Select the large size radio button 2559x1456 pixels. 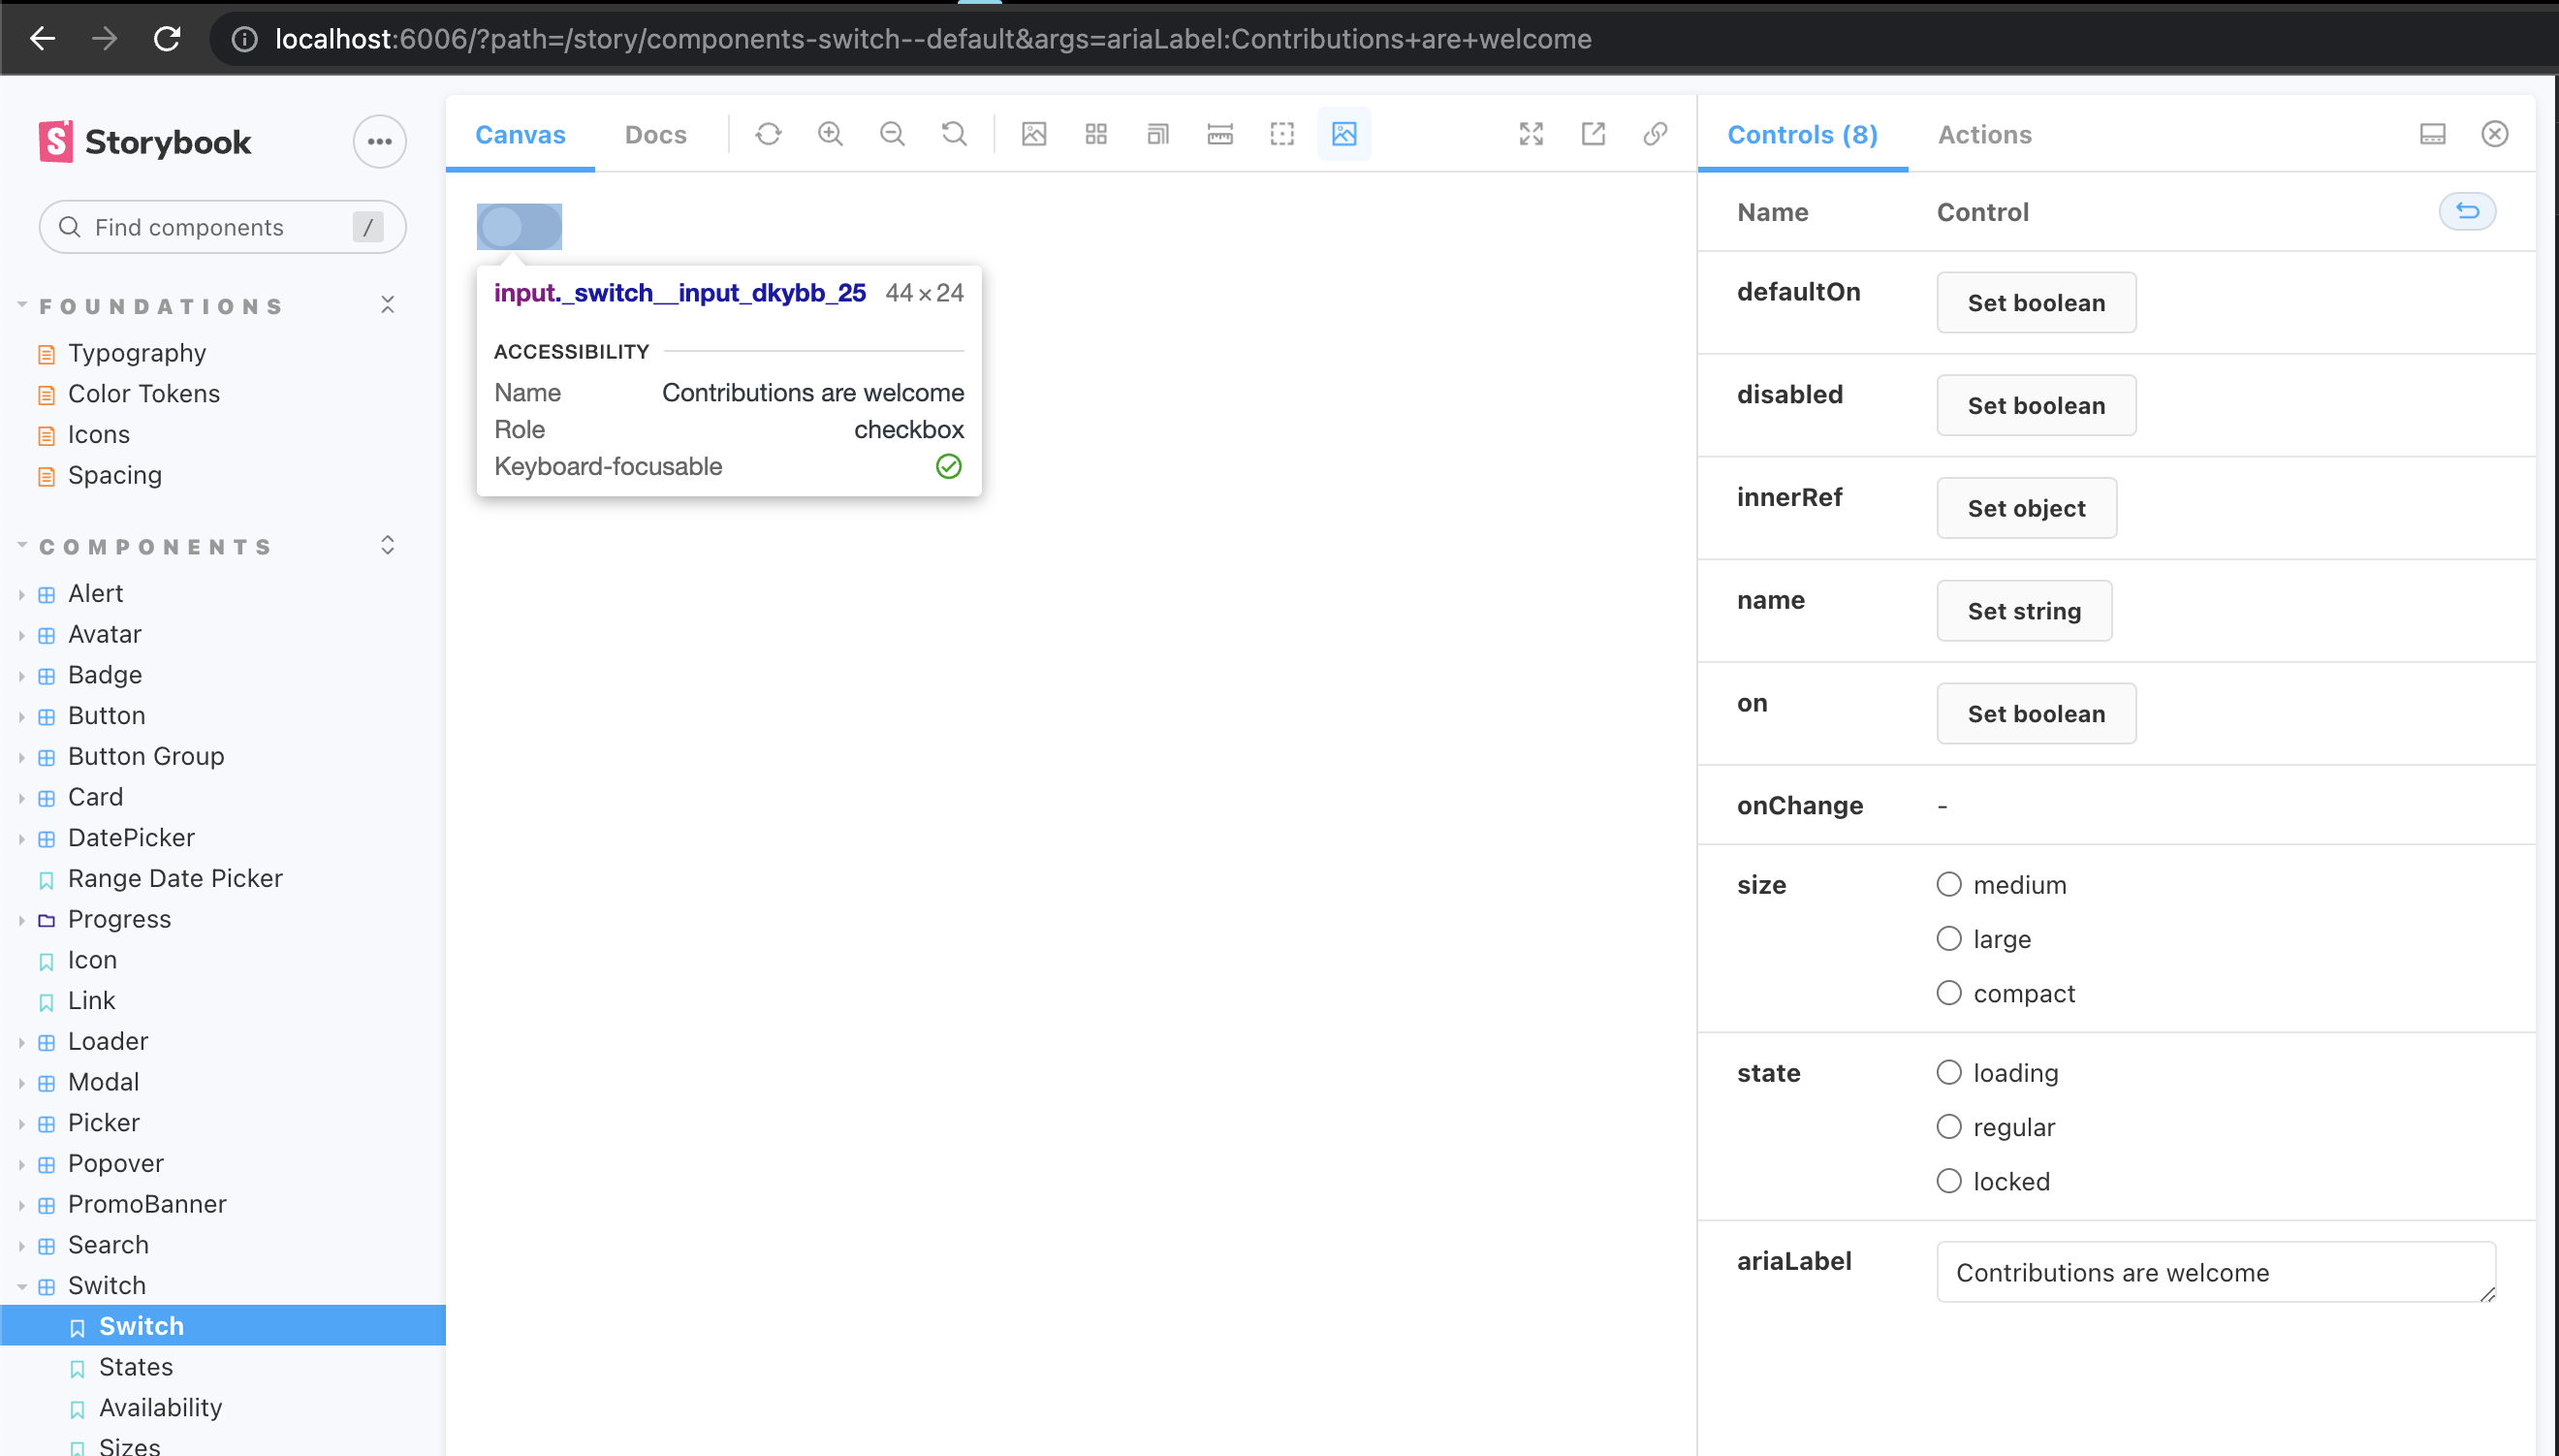click(x=1949, y=938)
